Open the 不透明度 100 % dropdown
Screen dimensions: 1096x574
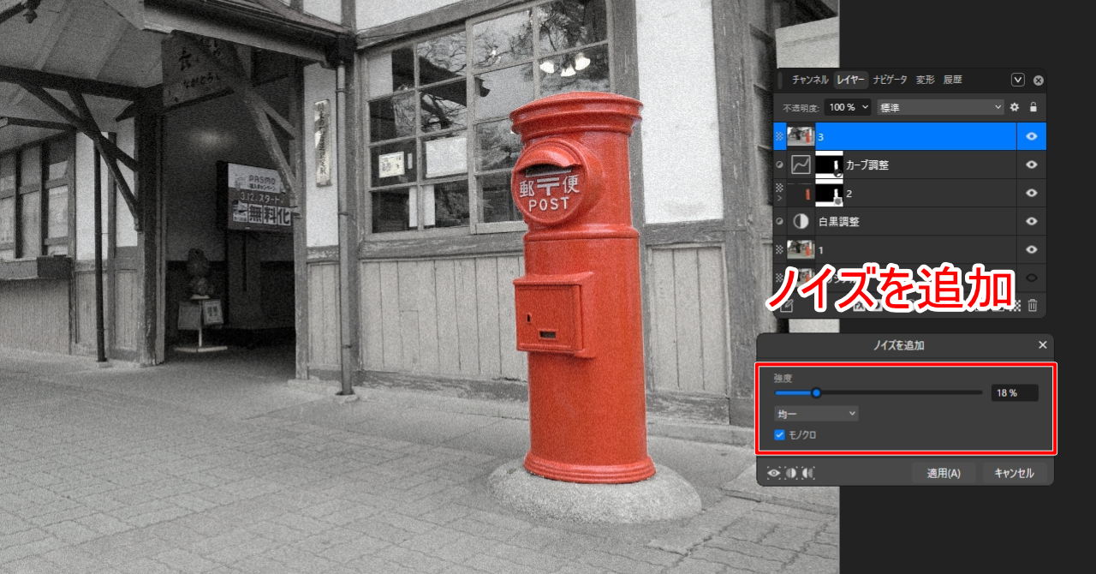coord(848,107)
